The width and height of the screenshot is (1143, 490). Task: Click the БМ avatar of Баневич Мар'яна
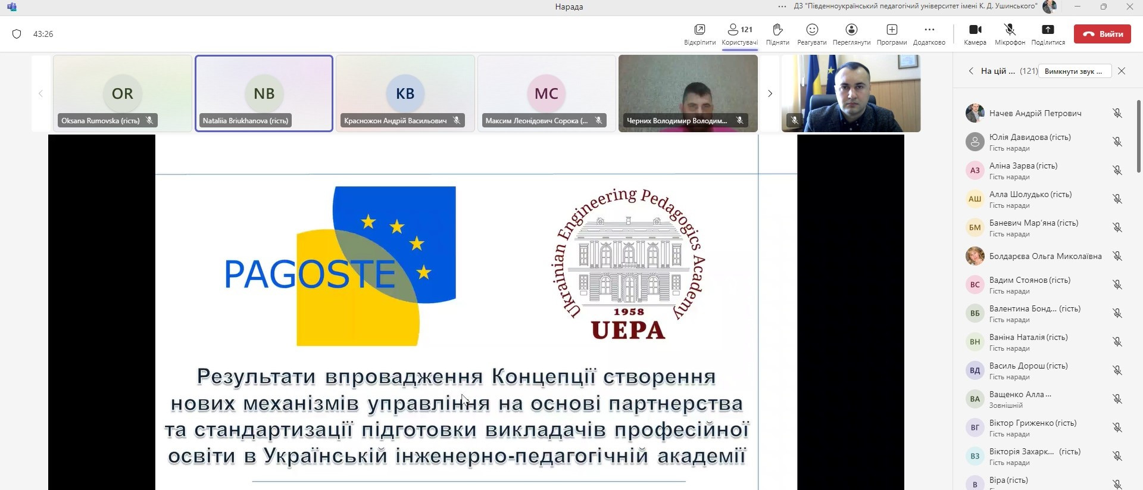coord(975,227)
